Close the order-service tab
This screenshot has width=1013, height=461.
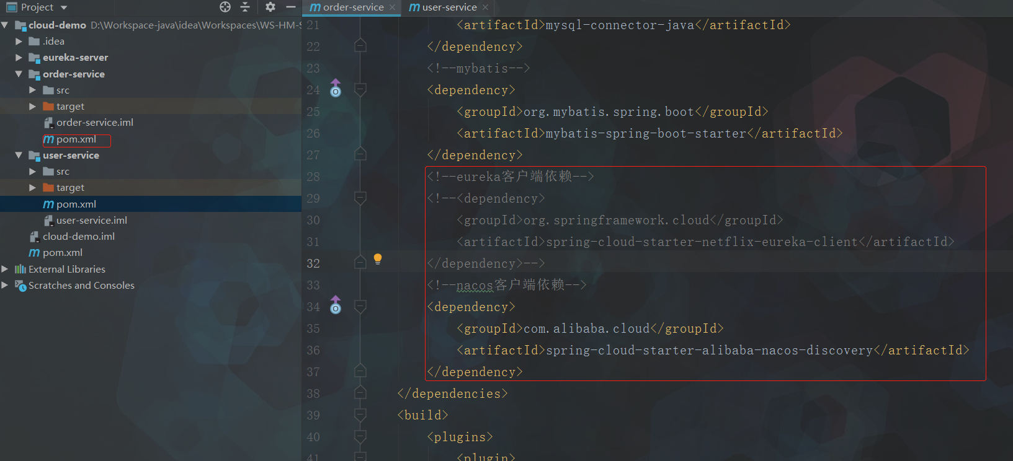(x=392, y=7)
